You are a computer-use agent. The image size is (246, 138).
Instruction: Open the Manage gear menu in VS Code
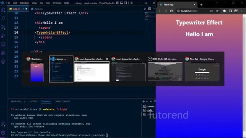(x=3, y=133)
